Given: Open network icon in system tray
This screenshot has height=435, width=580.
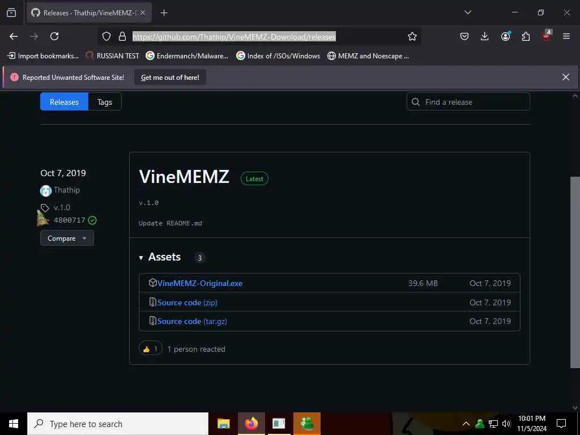Looking at the screenshot, I should coord(493,424).
